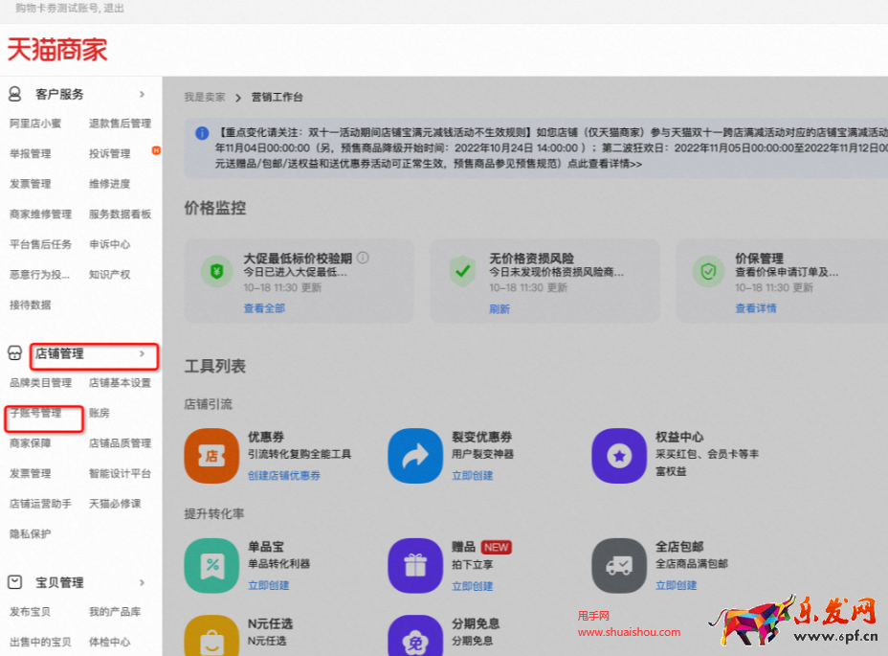Select the N元任选 shopping bag icon
Image resolution: width=888 pixels, height=656 pixels.
[x=211, y=635]
